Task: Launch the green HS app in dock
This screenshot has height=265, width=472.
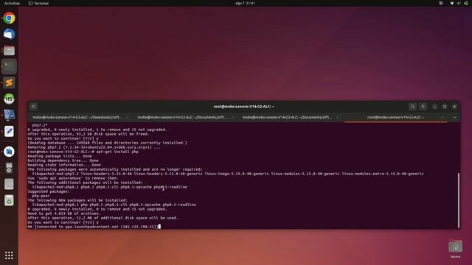Action: pyautogui.click(x=9, y=99)
